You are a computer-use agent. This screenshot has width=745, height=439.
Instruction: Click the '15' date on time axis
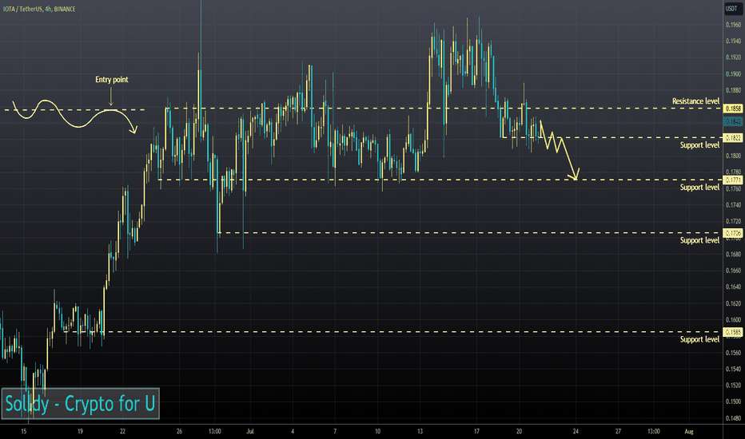click(24, 431)
